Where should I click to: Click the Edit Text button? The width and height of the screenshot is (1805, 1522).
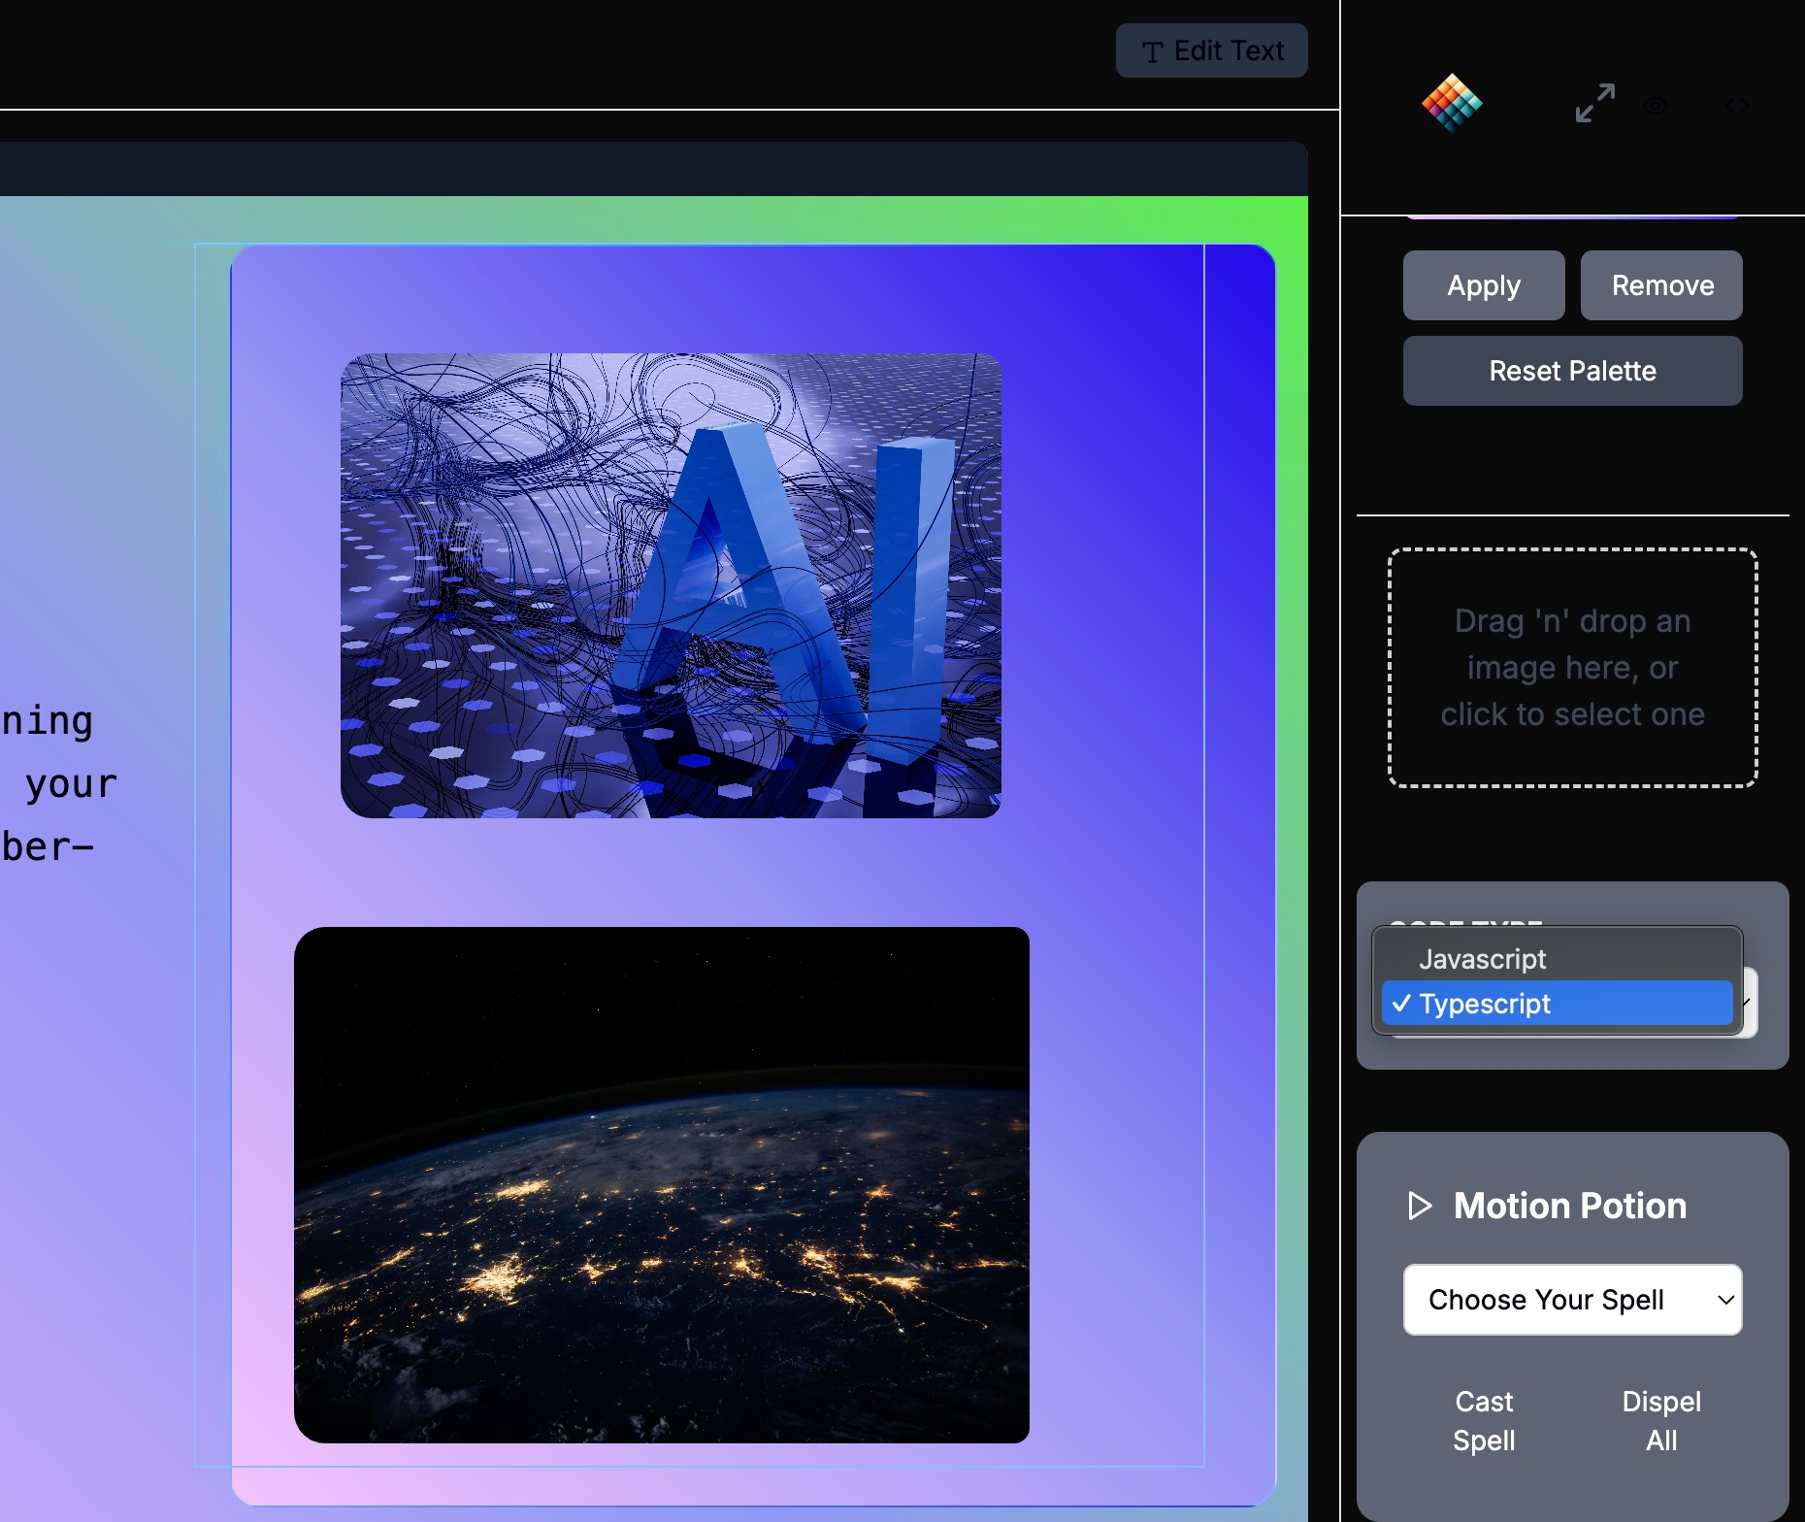click(x=1212, y=50)
